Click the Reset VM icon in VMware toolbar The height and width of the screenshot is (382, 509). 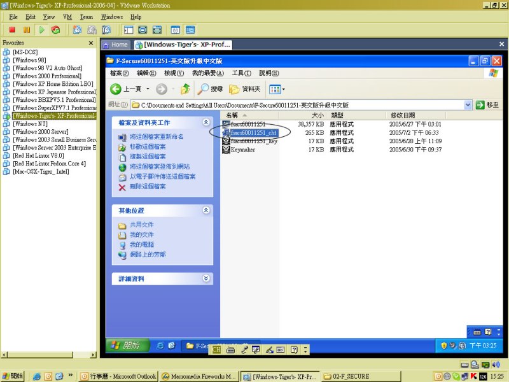tap(56, 30)
